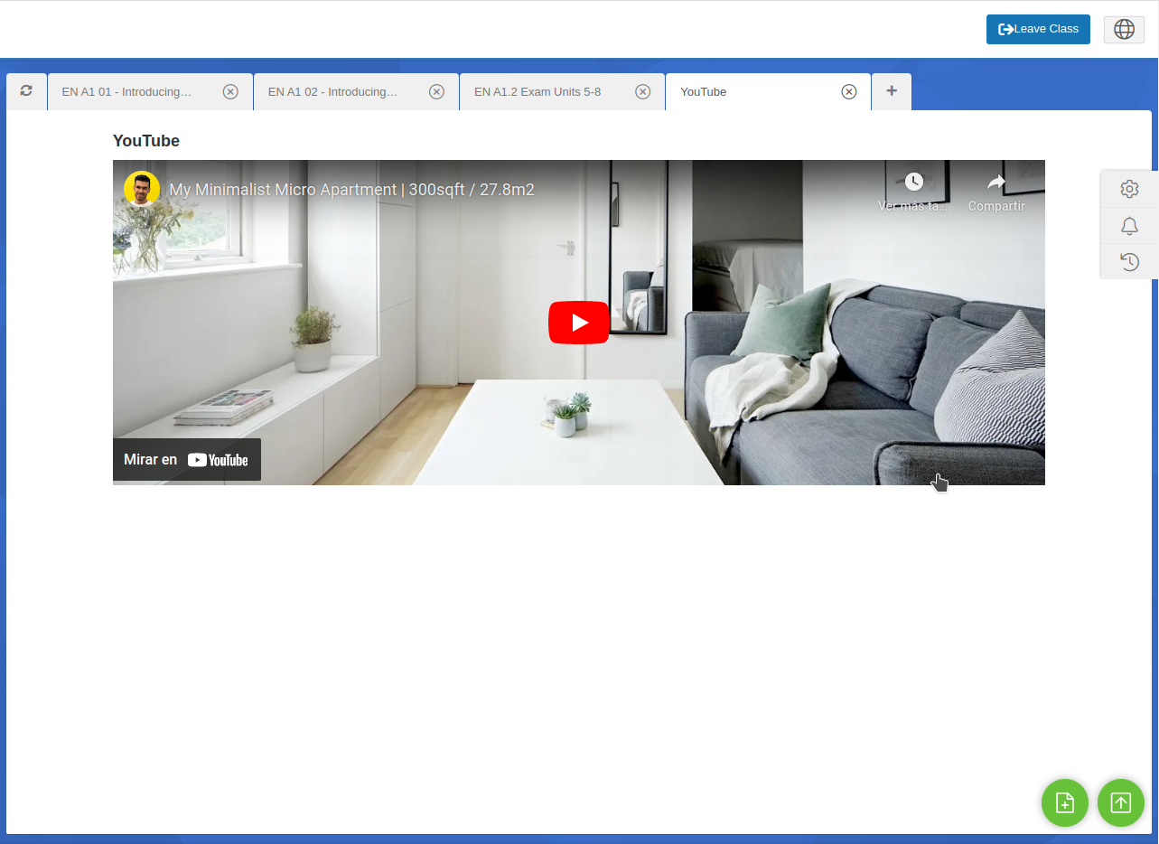Click the refresh tabs icon
The image size is (1159, 844).
click(x=26, y=91)
